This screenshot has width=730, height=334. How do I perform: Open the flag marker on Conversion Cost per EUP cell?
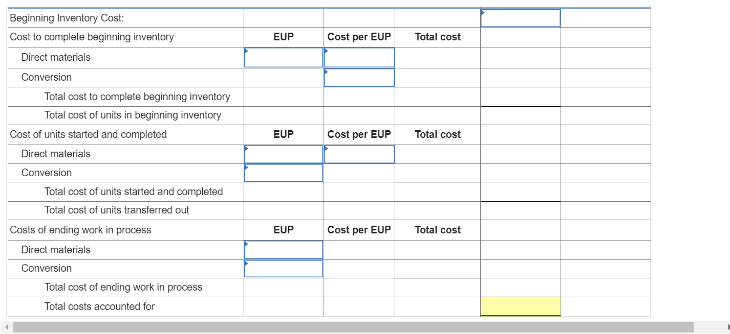coord(326,71)
